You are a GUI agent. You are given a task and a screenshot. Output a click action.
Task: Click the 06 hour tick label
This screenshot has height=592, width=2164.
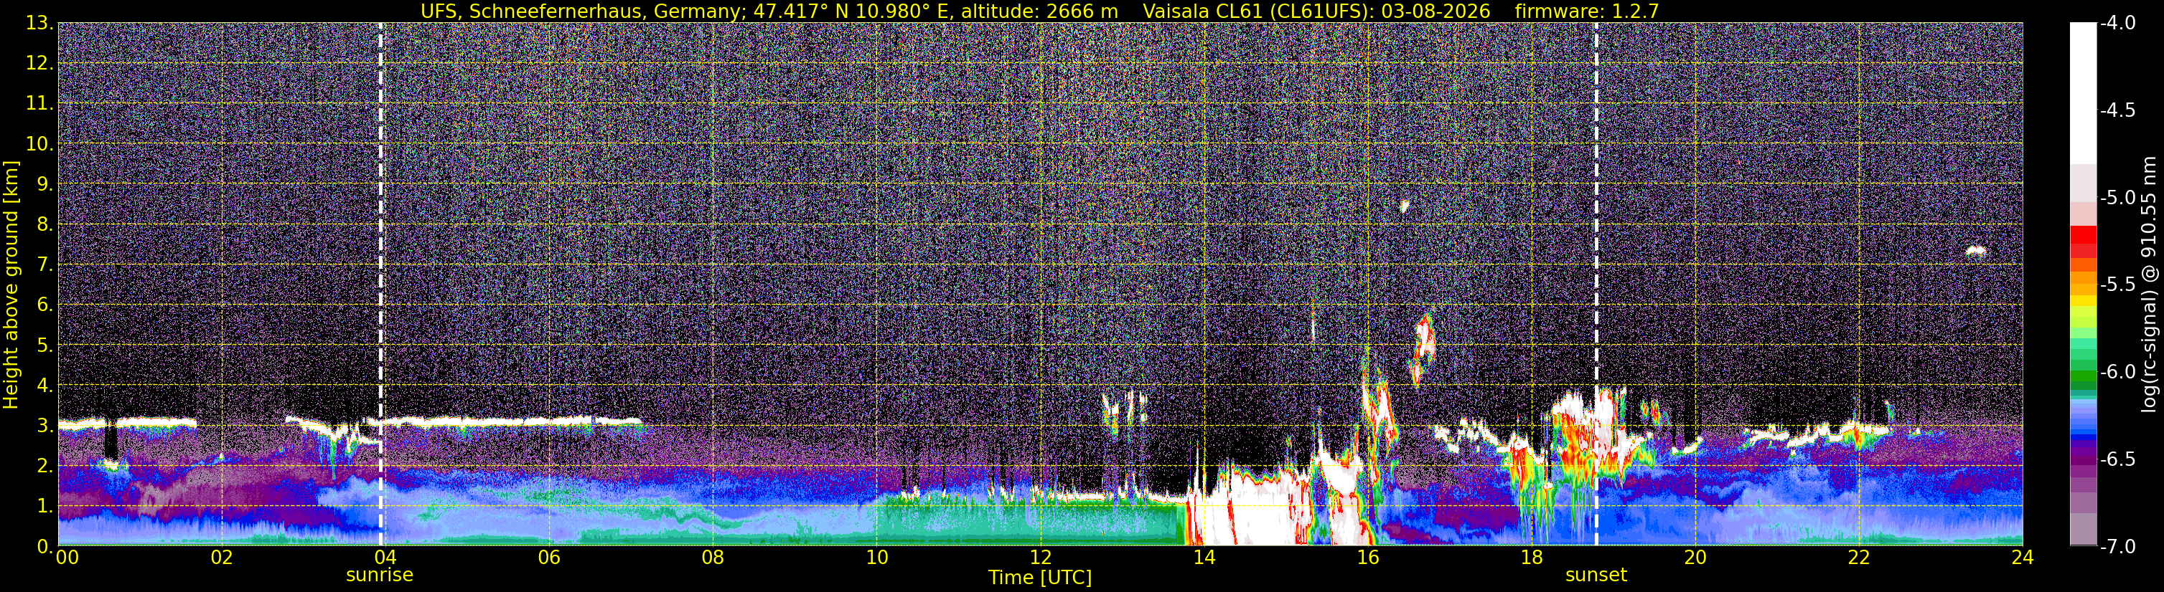point(548,558)
